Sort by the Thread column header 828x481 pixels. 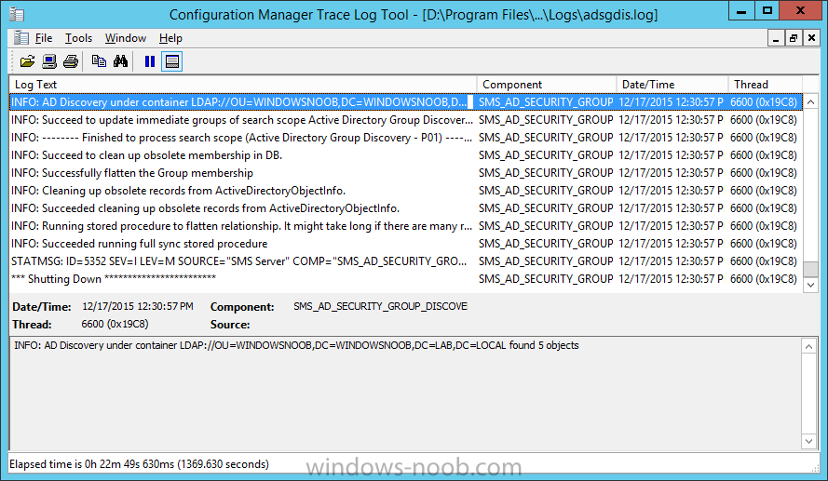[x=766, y=85]
